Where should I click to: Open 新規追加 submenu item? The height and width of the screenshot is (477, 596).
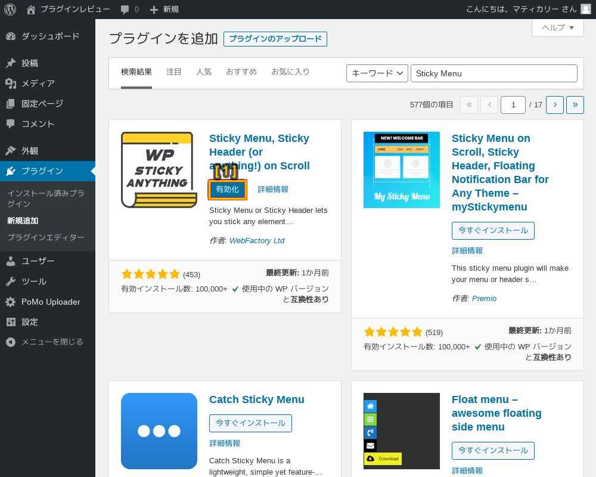coord(23,221)
